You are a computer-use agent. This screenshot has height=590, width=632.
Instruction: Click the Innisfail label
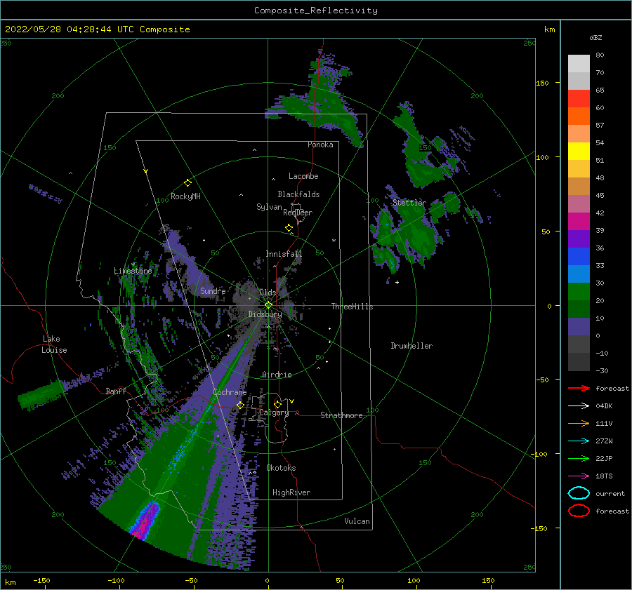point(284,254)
